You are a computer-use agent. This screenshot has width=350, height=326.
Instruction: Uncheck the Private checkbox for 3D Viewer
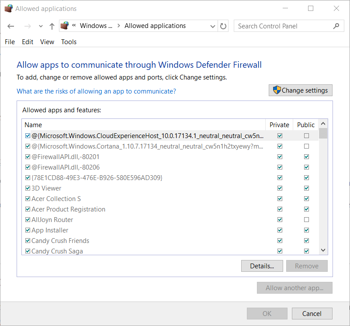(x=279, y=188)
